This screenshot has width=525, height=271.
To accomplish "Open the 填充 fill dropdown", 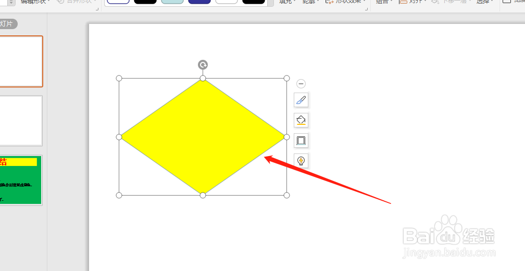I will click(287, 2).
